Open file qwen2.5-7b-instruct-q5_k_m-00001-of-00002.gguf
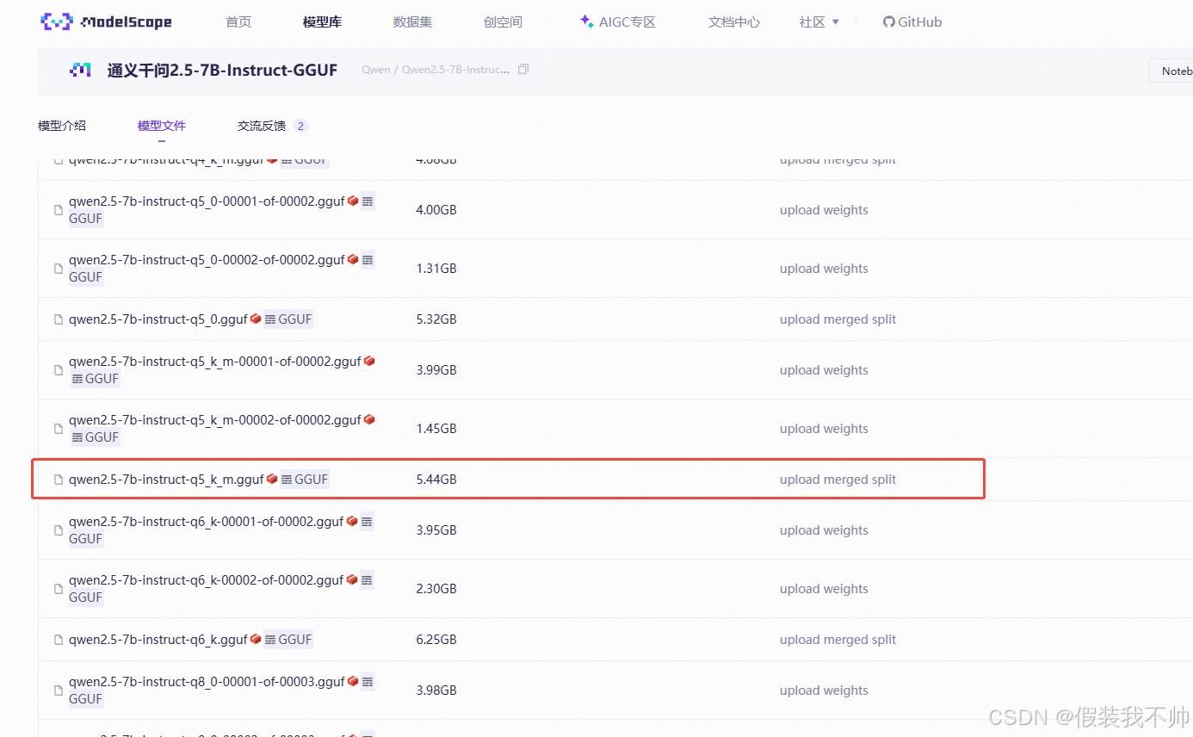This screenshot has height=737, width=1193. (215, 362)
